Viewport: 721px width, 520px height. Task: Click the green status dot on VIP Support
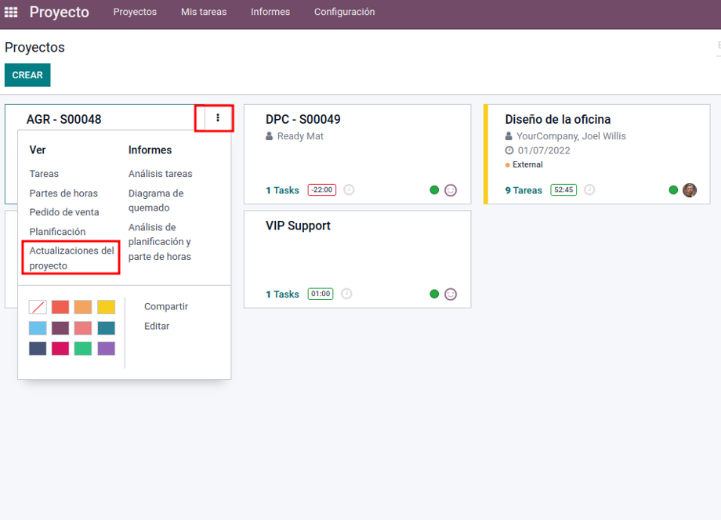point(434,294)
